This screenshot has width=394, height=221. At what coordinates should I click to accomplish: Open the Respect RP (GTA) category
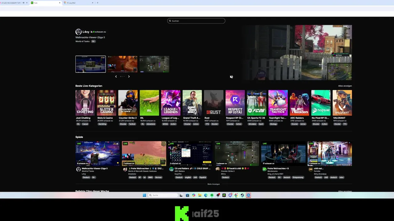click(x=235, y=103)
